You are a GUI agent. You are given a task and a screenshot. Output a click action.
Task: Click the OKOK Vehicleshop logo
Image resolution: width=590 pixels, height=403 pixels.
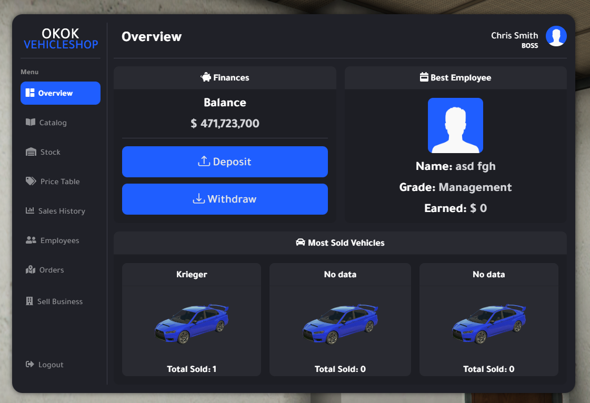click(x=61, y=39)
